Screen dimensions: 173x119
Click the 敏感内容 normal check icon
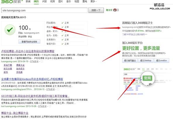coord(63,44)
